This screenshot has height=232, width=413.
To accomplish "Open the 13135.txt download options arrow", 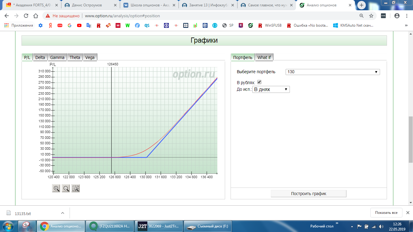I will [x=63, y=213].
